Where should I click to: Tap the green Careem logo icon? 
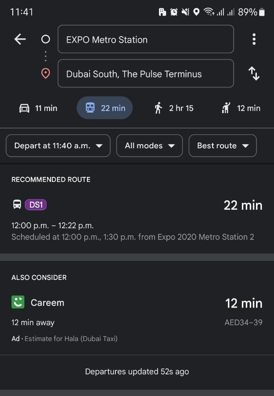tap(18, 302)
